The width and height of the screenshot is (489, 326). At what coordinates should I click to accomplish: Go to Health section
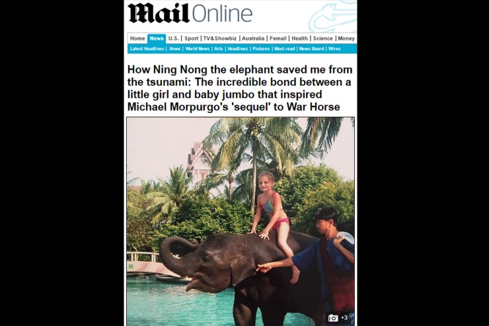tap(300, 38)
